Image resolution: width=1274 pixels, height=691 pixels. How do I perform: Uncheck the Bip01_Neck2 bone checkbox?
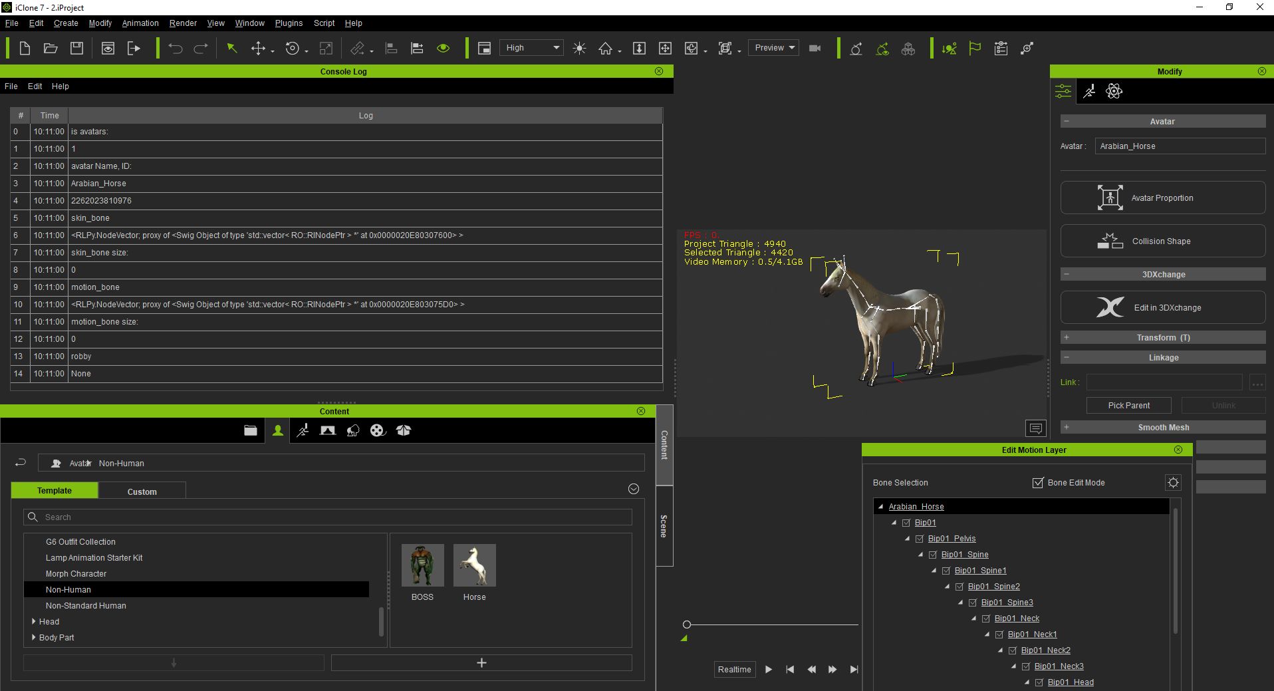(1012, 650)
